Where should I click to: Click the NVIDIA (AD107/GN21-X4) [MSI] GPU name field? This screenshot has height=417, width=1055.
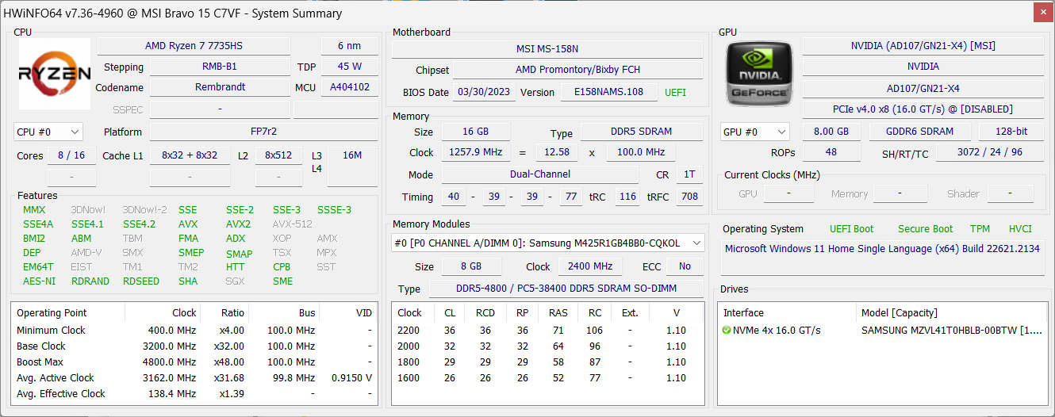point(923,46)
